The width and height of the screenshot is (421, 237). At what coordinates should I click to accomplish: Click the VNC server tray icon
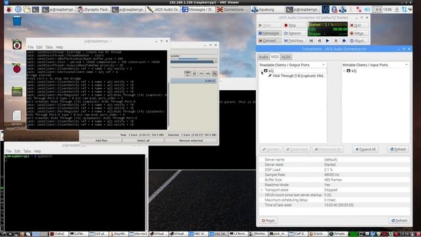pos(326,10)
